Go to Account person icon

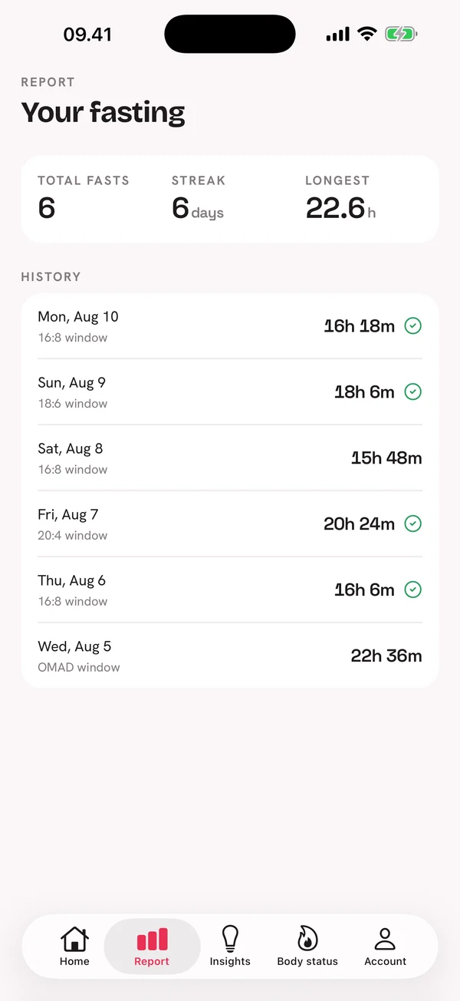pos(385,939)
